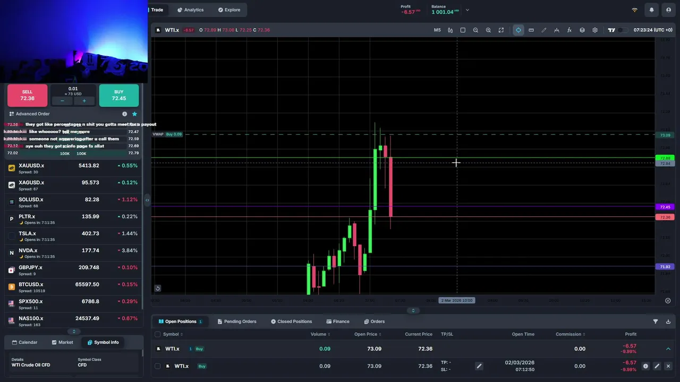Select the ruler measure tool
Viewport: 680px width, 382px height.
click(531, 30)
